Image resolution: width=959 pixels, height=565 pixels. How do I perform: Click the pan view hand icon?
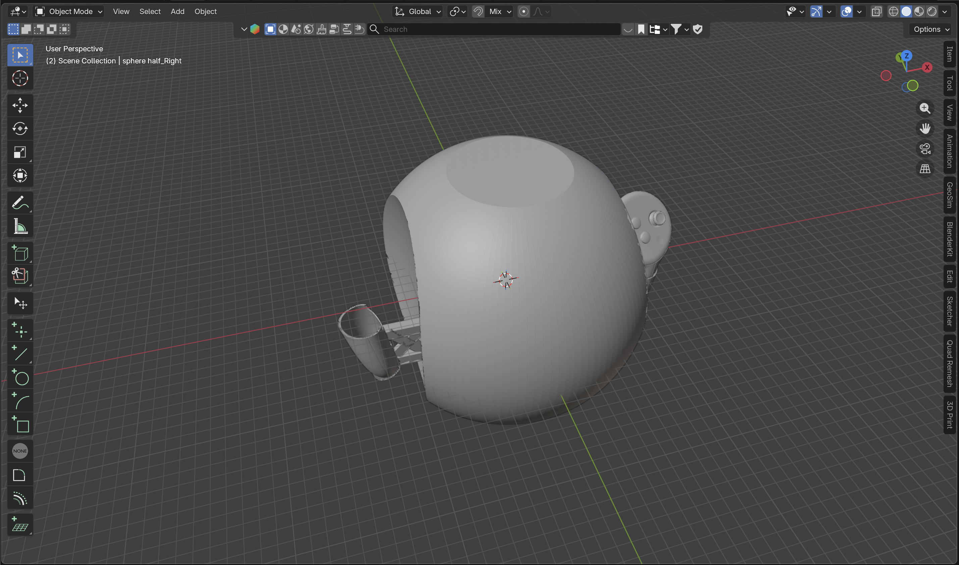click(x=925, y=128)
